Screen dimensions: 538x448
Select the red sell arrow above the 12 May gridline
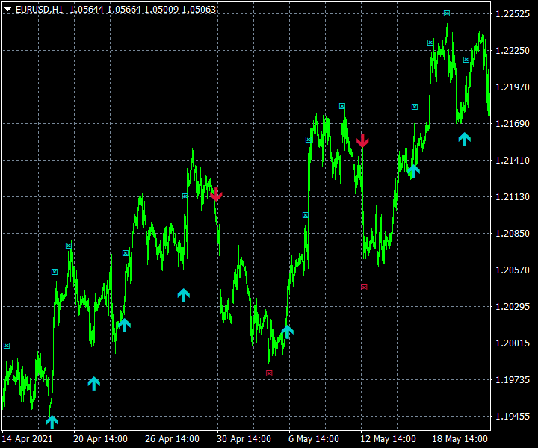pos(362,140)
